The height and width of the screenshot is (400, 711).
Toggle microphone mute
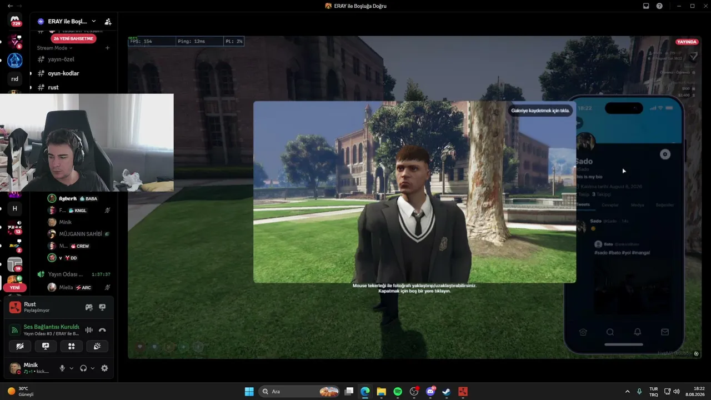[62, 368]
